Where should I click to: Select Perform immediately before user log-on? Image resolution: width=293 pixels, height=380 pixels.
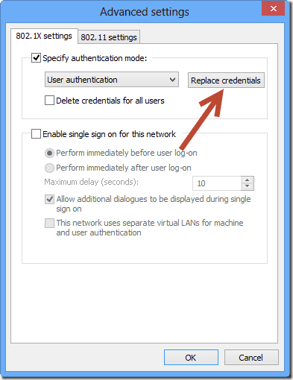click(x=49, y=153)
